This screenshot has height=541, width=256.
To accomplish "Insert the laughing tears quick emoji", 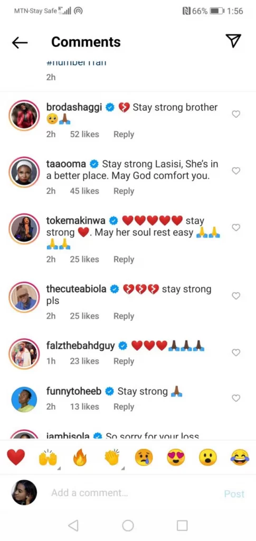I will (240, 458).
